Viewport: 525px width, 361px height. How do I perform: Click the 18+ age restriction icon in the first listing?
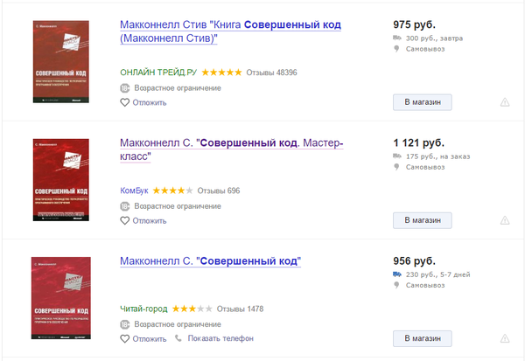(125, 87)
